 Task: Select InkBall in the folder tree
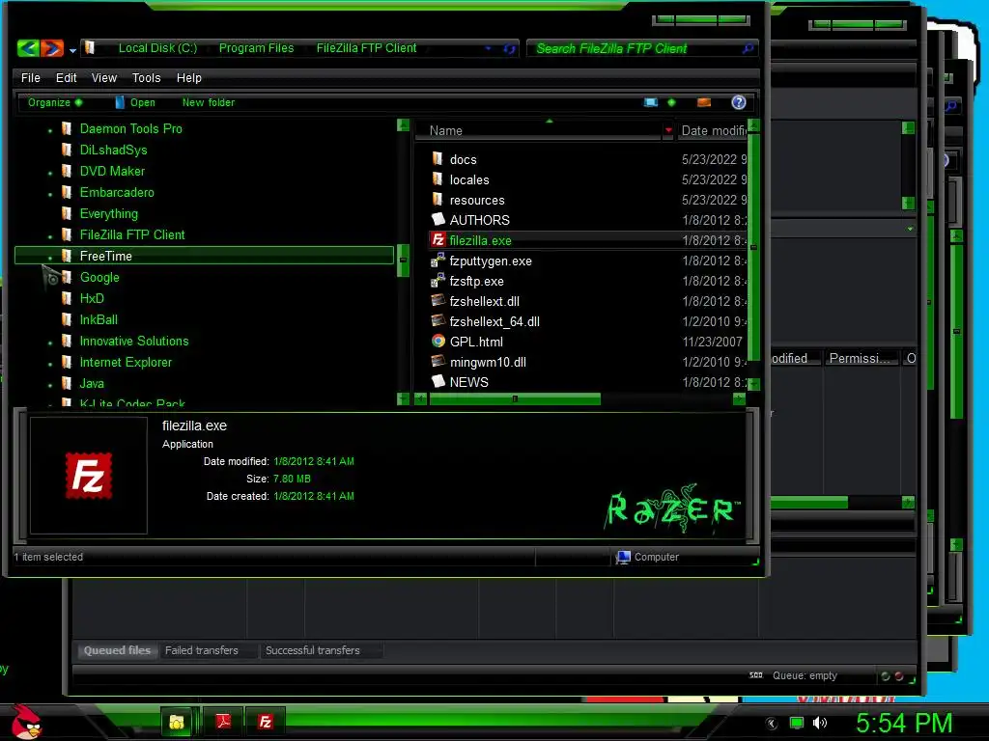(x=99, y=319)
